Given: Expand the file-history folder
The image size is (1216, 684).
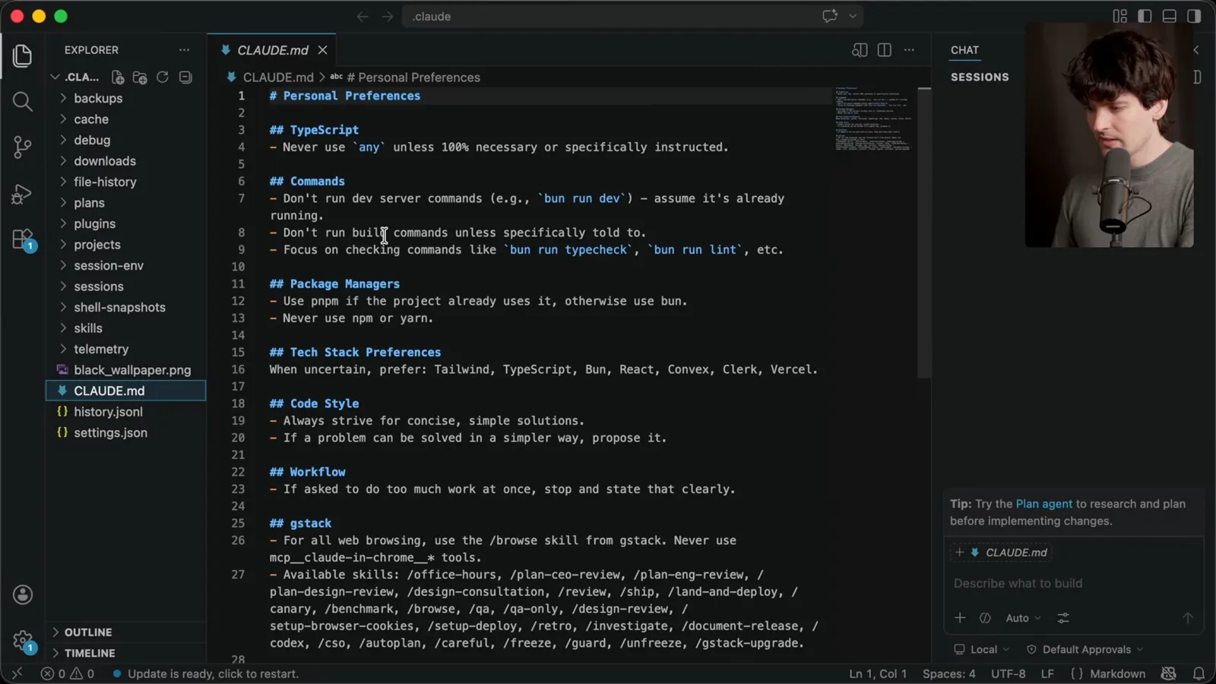Looking at the screenshot, I should click(125, 182).
